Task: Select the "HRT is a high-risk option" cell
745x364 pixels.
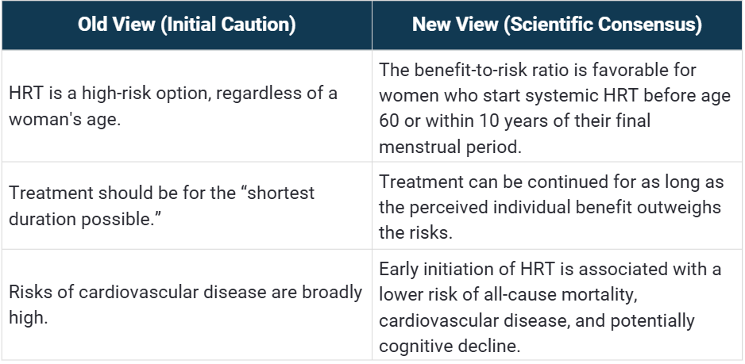Action: click(x=186, y=105)
